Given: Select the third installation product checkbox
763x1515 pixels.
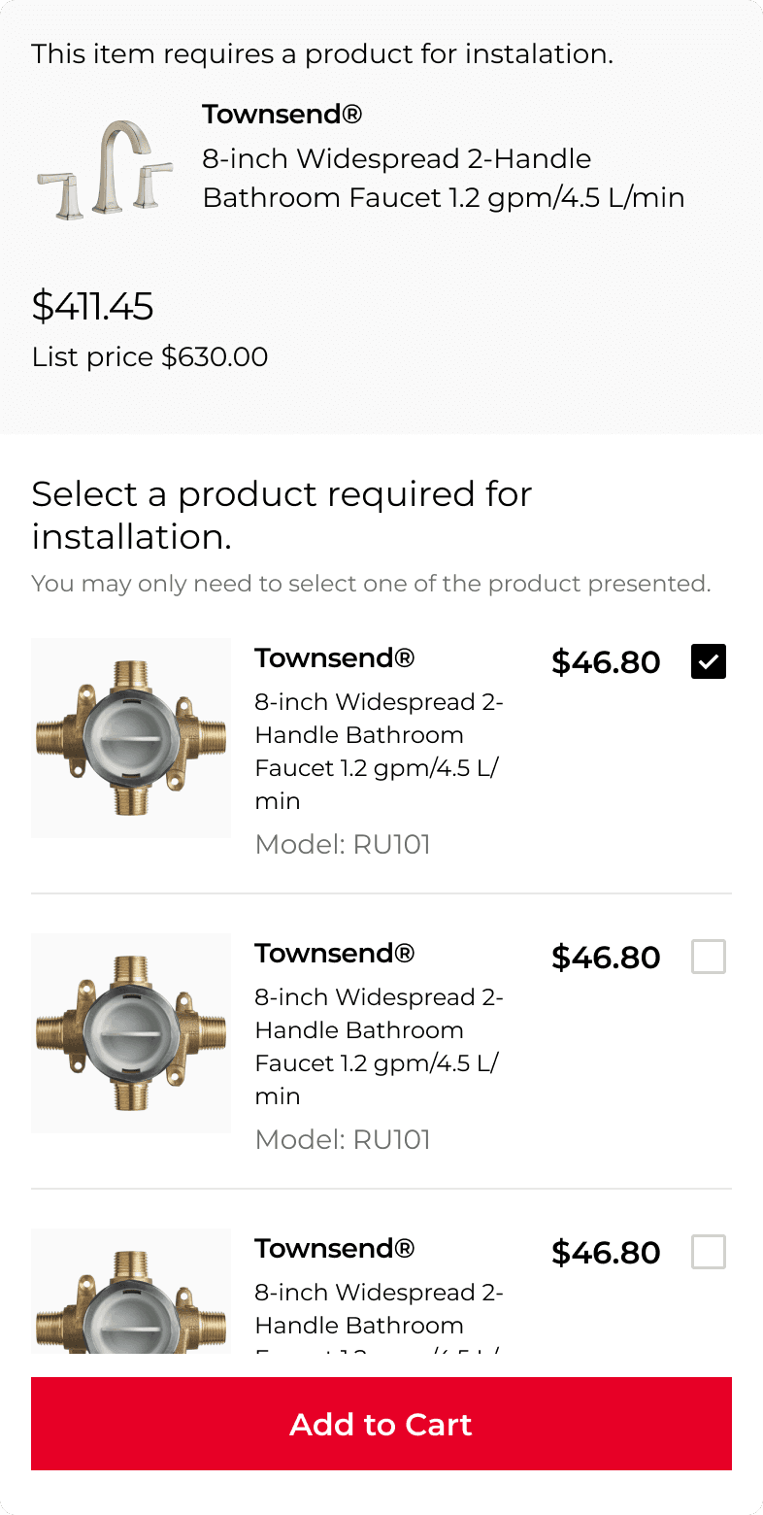Looking at the screenshot, I should [x=708, y=1252].
